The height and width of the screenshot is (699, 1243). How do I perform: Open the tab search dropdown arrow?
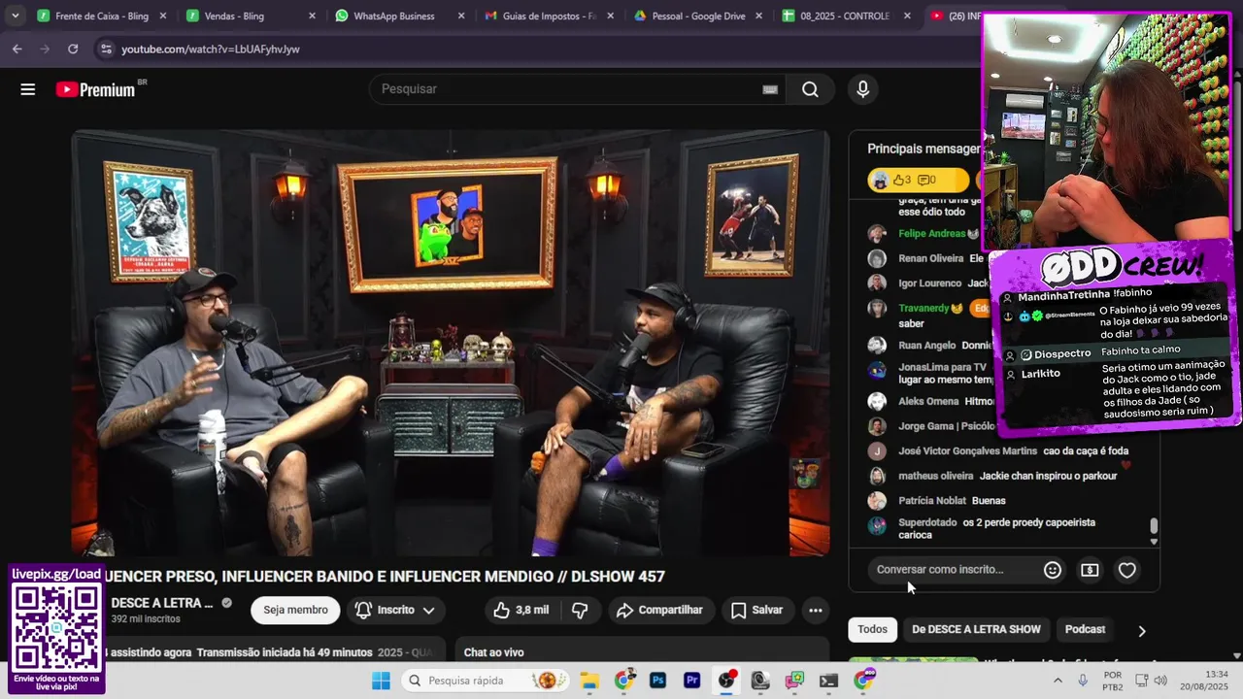point(15,17)
